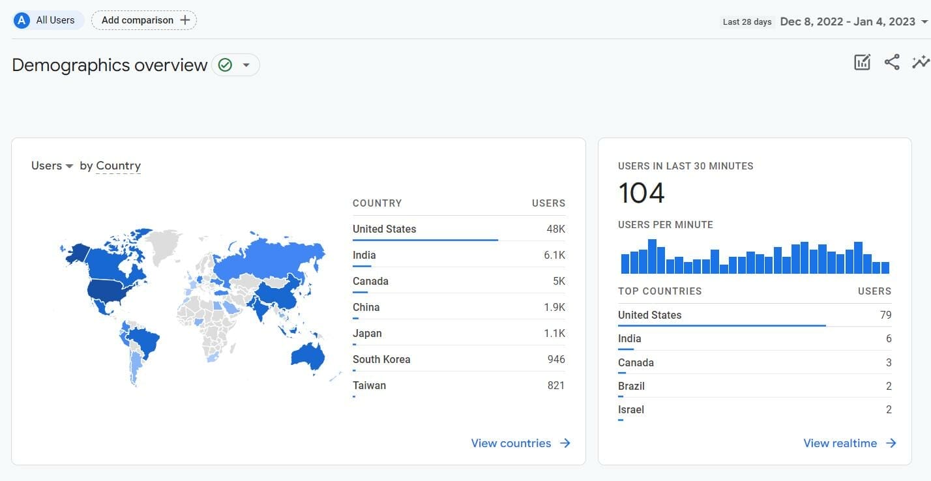Click the TOP COUNTRIES header
The height and width of the screenshot is (481, 931).
pyautogui.click(x=660, y=291)
